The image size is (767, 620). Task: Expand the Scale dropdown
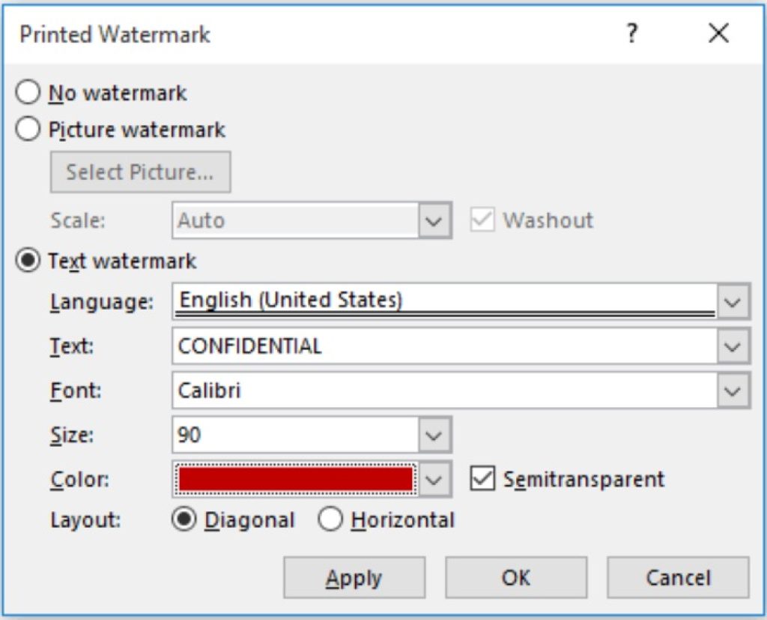[435, 220]
